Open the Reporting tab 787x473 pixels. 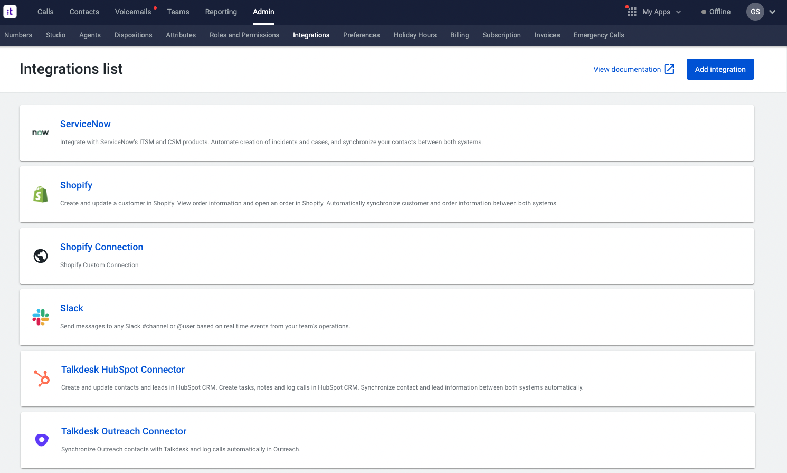pos(221,12)
